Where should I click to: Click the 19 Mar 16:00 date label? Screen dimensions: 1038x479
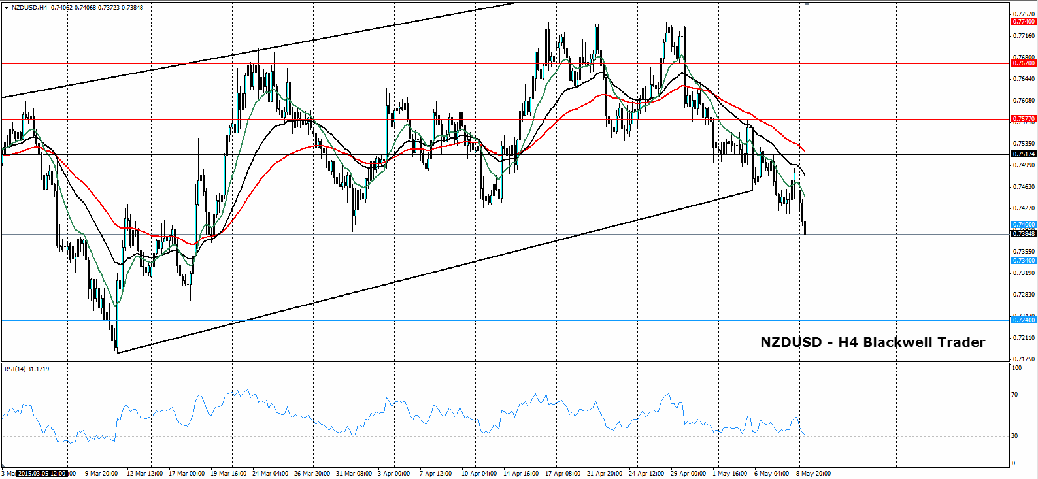[228, 474]
